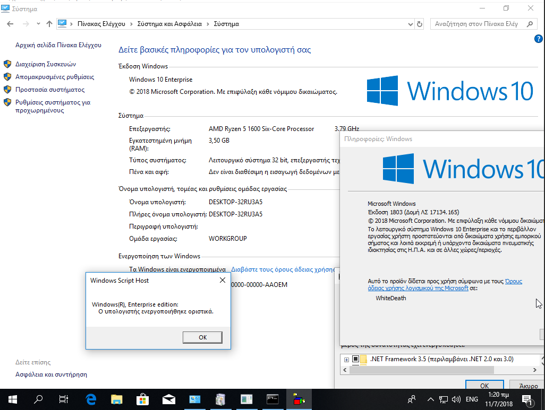
Task: Expand chevron after Σύστημα και Ασφάλεια
Action: click(208, 24)
